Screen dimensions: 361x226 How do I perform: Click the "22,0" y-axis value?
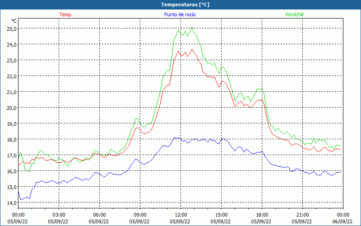[11, 76]
